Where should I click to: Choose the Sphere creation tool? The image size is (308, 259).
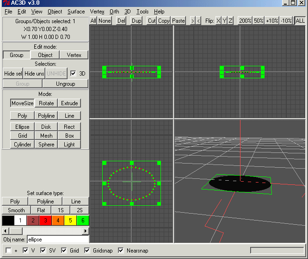point(46,145)
